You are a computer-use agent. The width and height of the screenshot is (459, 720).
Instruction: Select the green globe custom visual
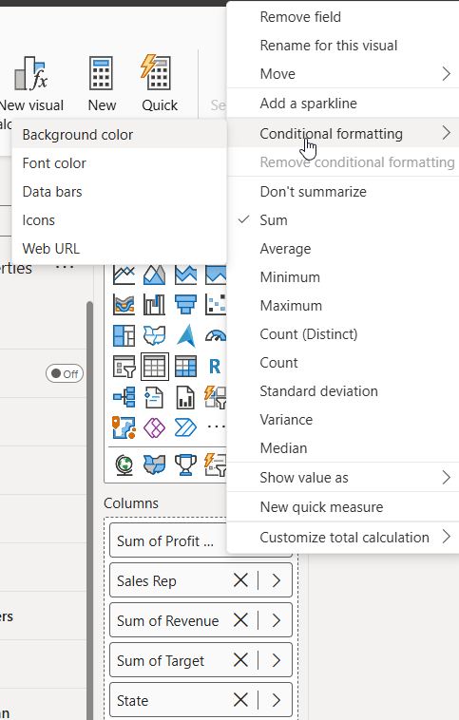point(124,464)
